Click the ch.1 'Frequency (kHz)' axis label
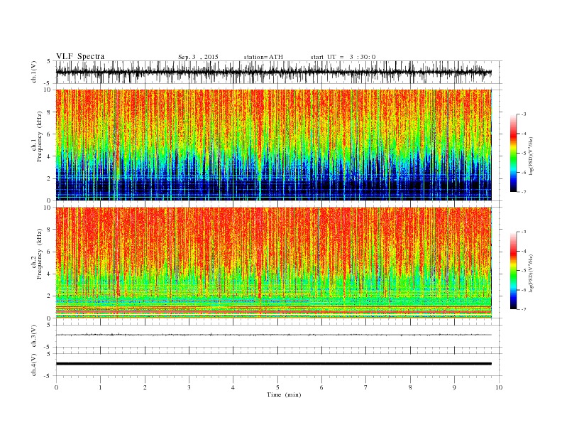The height and width of the screenshot is (435, 562). click(x=40, y=136)
